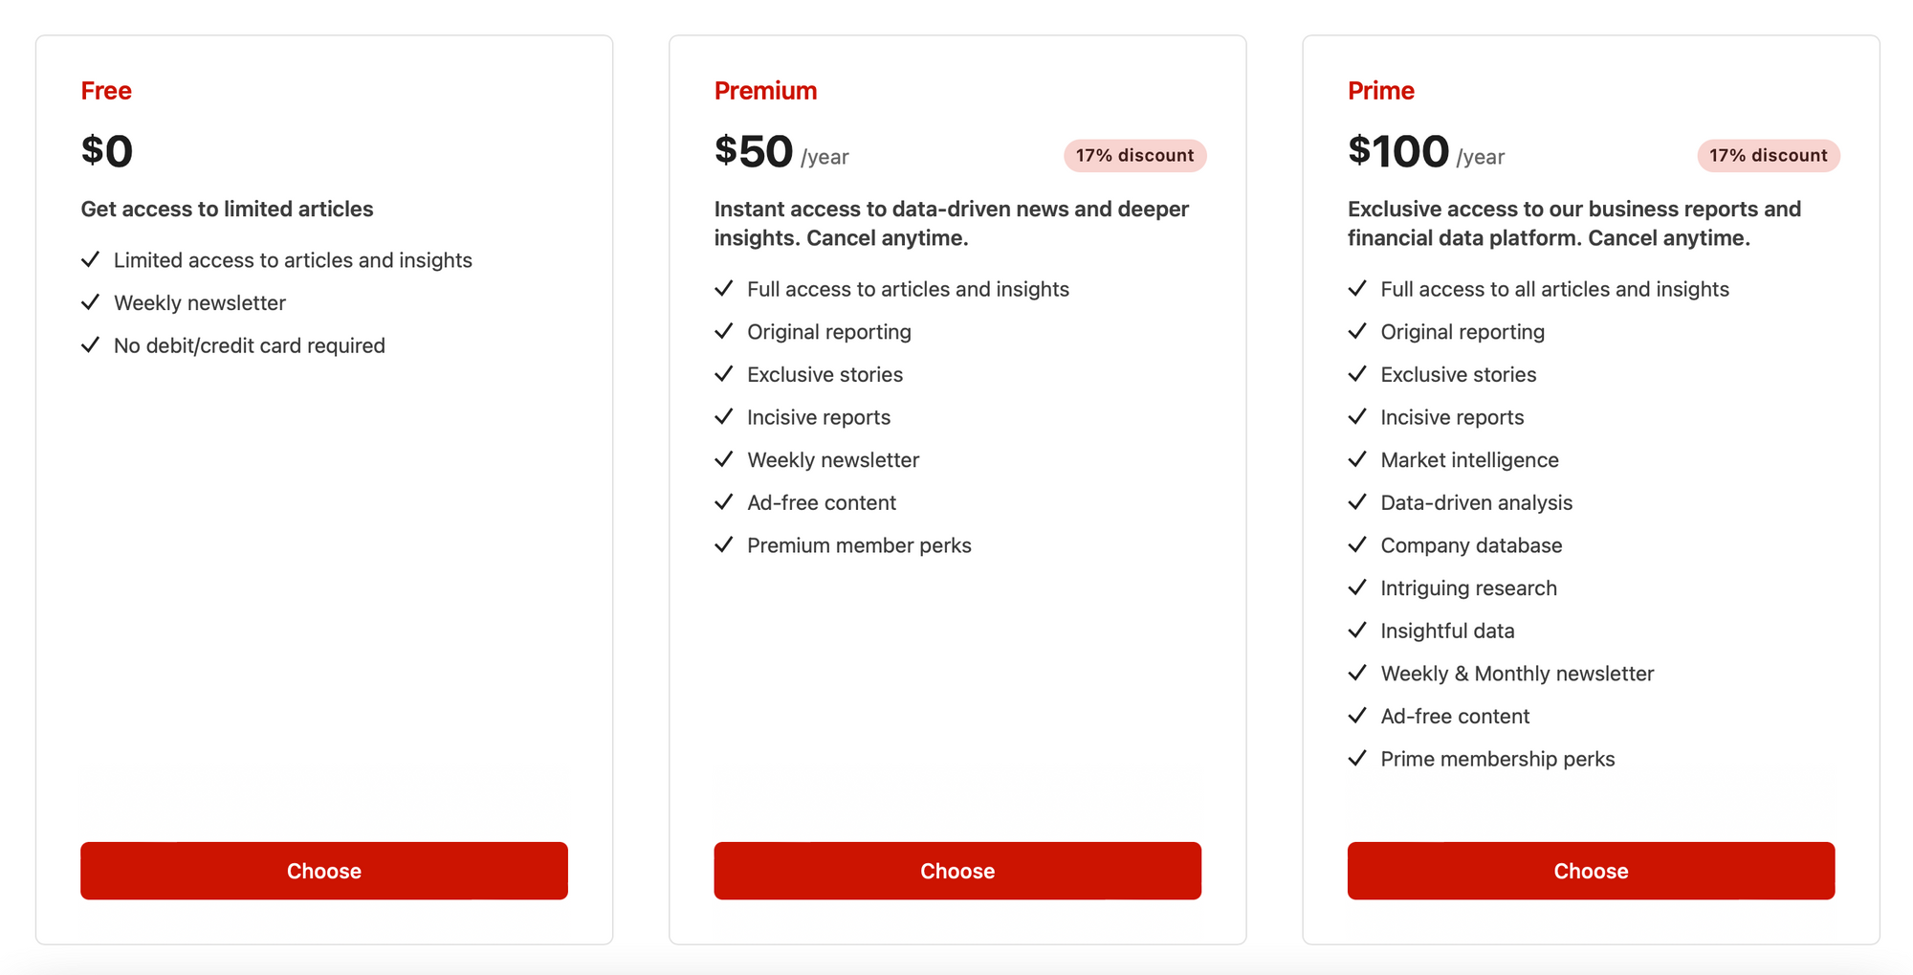Viewport: 1913px width, 975px height.
Task: Click the Premium plan heading
Action: (x=765, y=91)
